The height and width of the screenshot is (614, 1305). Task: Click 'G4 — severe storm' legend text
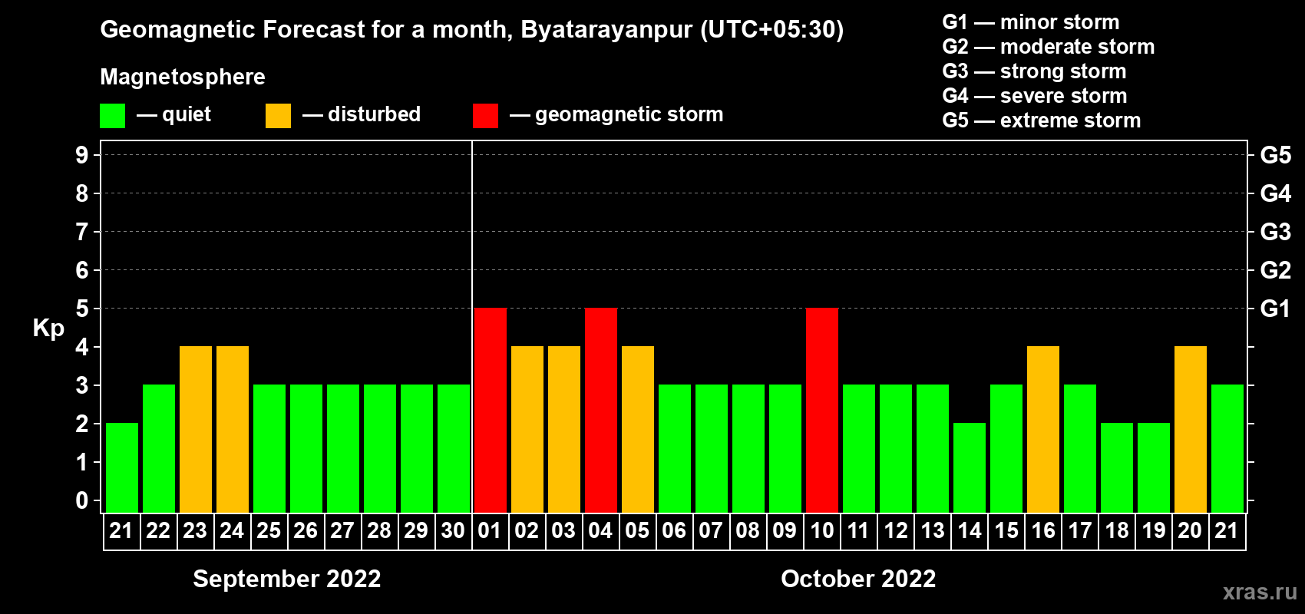(x=1035, y=96)
